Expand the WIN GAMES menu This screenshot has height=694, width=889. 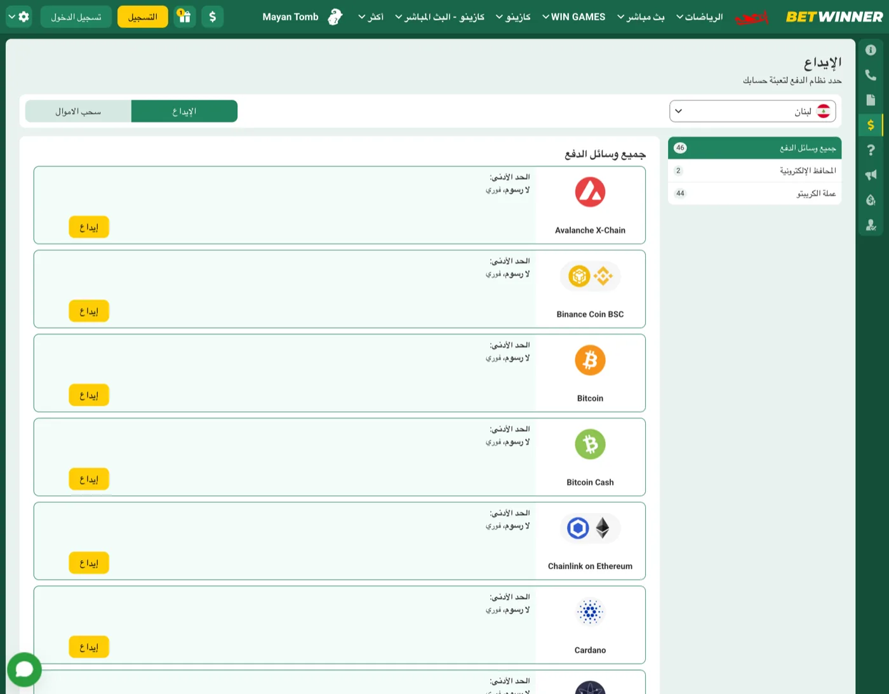573,17
